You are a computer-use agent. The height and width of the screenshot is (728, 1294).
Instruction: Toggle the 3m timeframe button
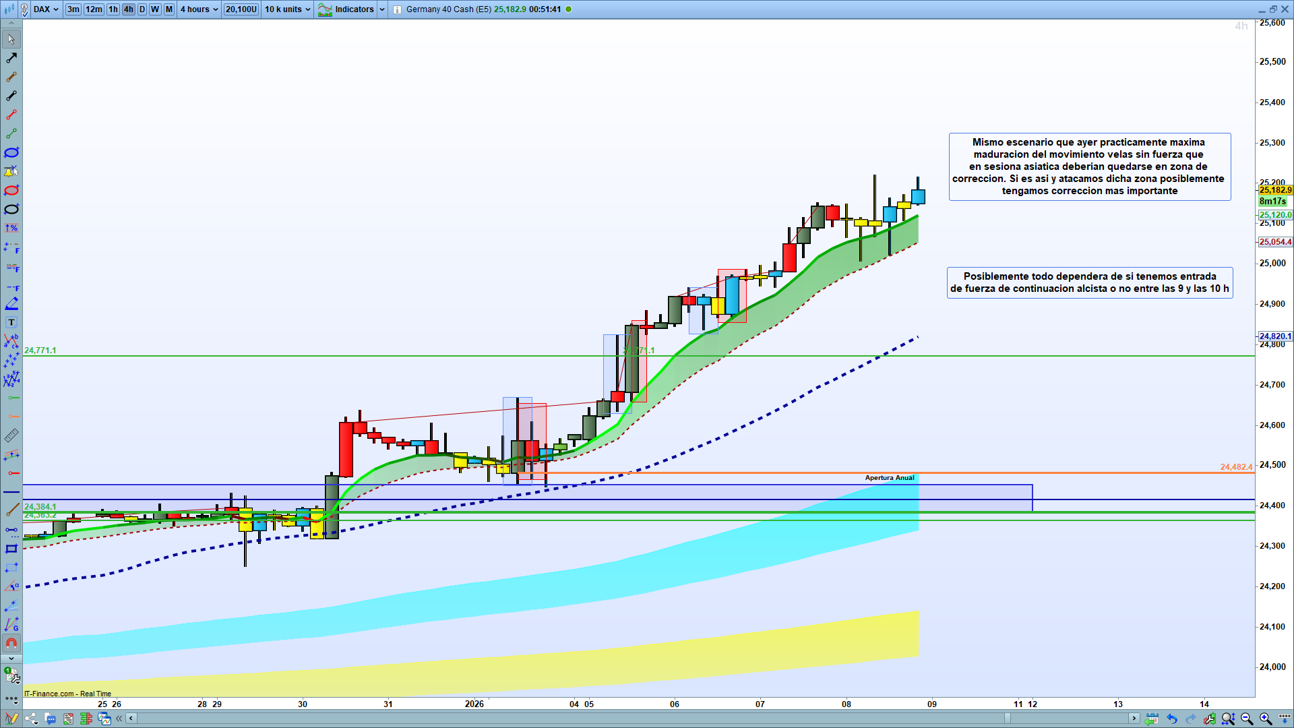(x=73, y=9)
